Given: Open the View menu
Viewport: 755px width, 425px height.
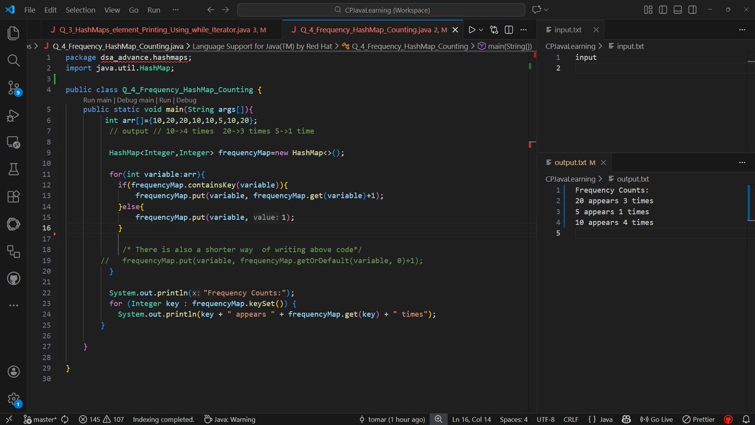Looking at the screenshot, I should point(112,10).
